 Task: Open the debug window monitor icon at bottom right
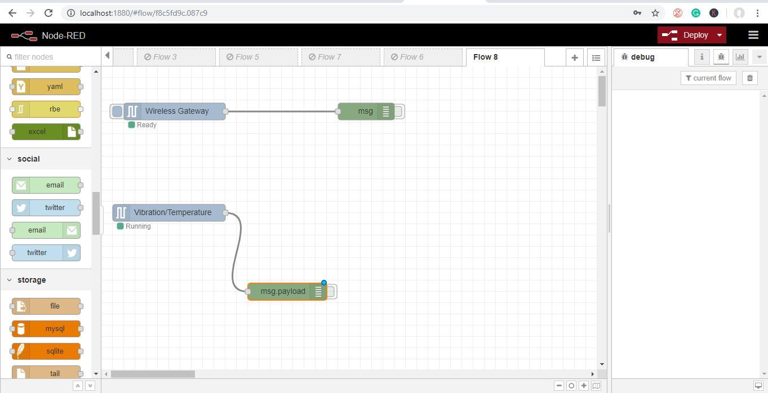click(x=758, y=386)
